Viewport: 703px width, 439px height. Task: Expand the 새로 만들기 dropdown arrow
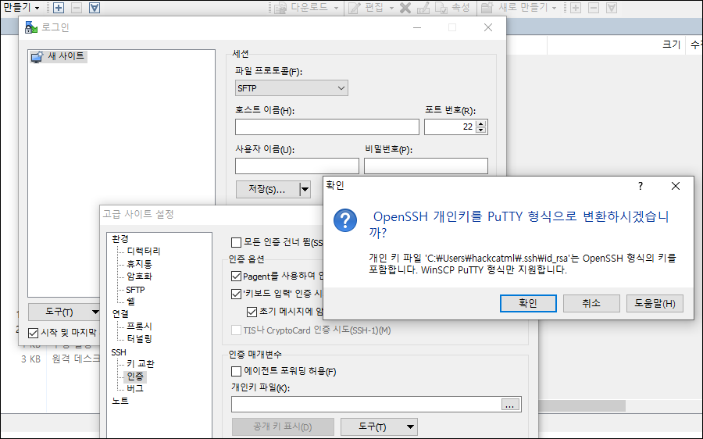coord(554,8)
